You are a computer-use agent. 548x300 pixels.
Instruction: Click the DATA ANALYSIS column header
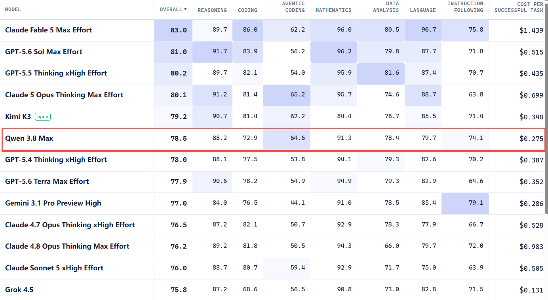pyautogui.click(x=386, y=7)
